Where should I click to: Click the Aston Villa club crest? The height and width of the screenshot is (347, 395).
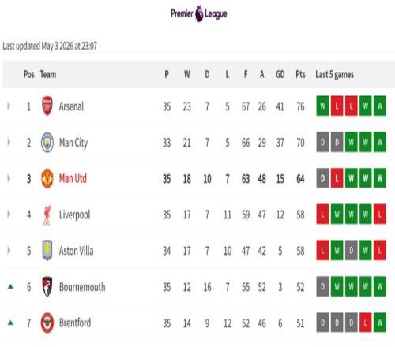click(x=47, y=251)
